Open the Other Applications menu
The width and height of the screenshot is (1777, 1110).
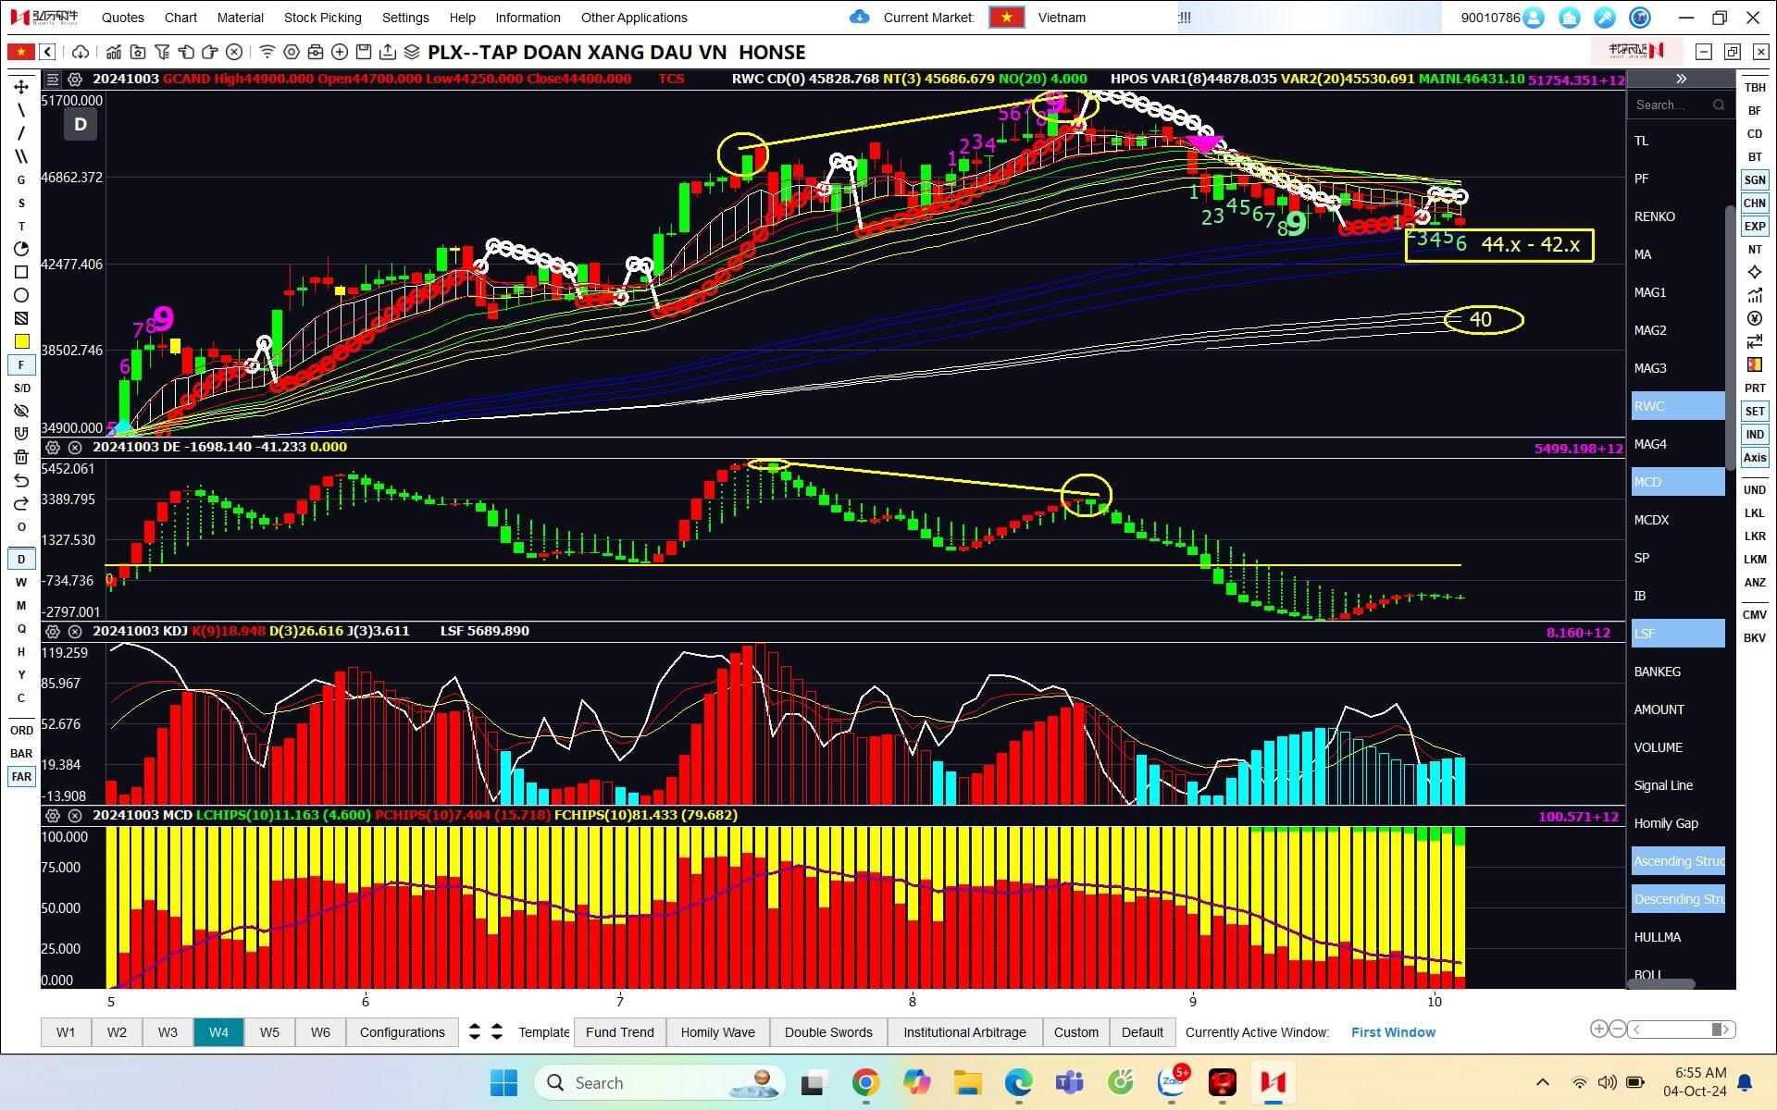(x=634, y=18)
